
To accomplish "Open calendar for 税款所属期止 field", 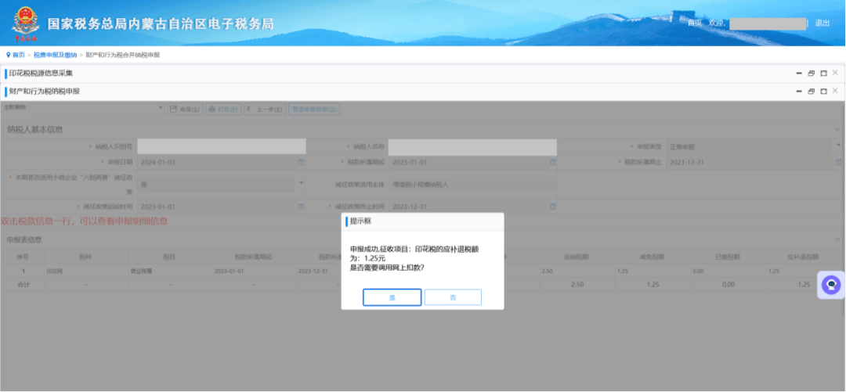I will (x=838, y=162).
